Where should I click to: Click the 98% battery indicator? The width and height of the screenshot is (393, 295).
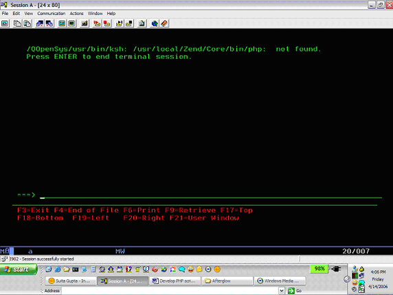319,269
